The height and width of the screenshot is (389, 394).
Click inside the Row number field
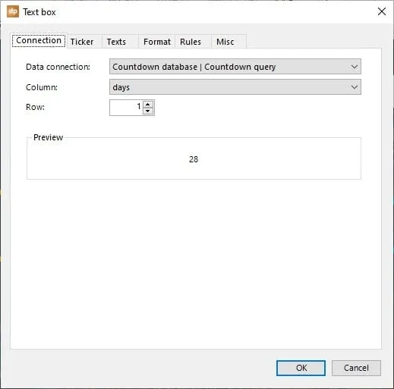[126, 108]
